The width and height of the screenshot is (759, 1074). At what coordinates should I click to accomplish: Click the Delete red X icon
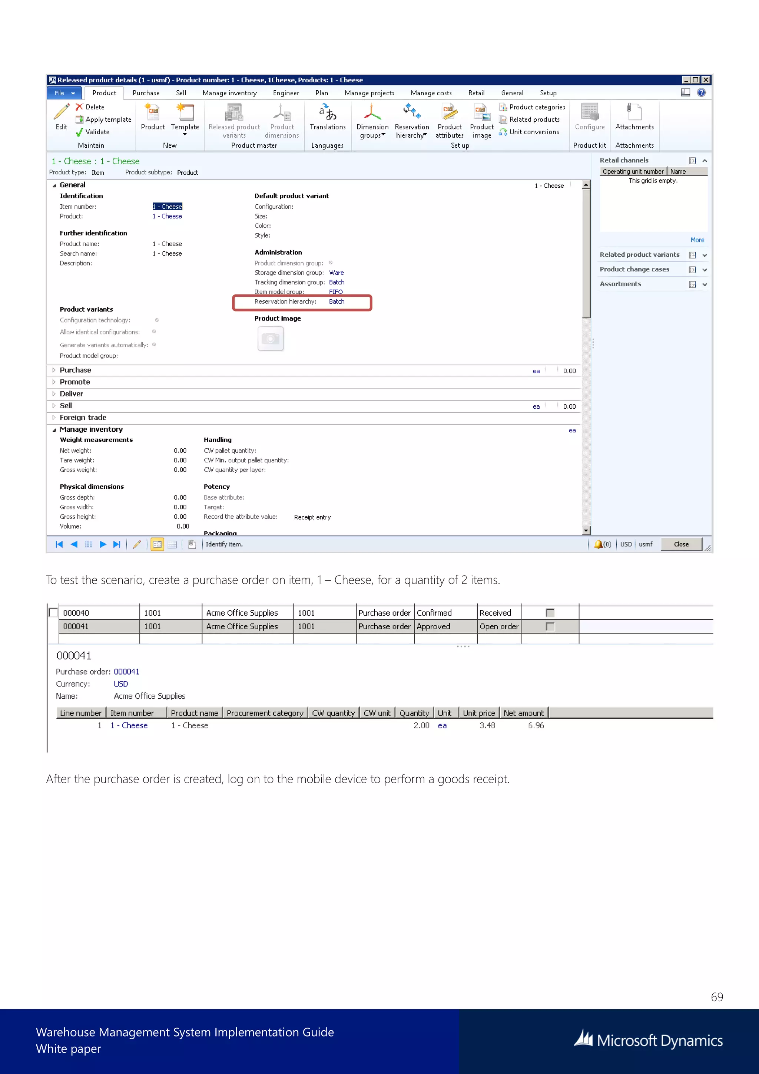click(79, 107)
